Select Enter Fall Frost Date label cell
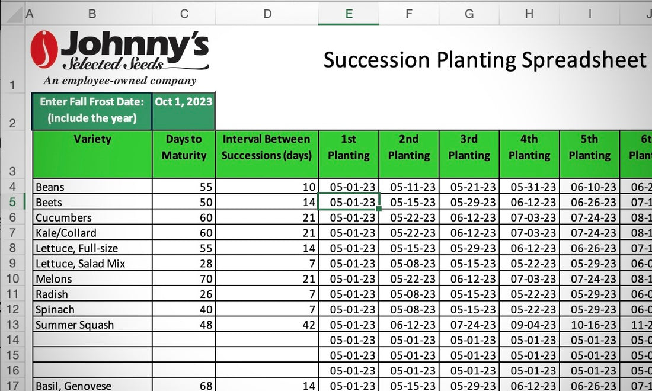Viewport: 652px width, 391px height. [92, 110]
